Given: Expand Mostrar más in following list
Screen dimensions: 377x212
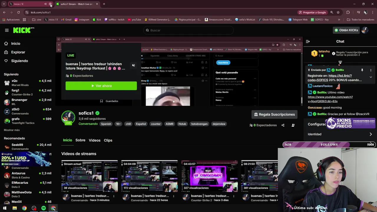Looking at the screenshot, I should [12, 130].
